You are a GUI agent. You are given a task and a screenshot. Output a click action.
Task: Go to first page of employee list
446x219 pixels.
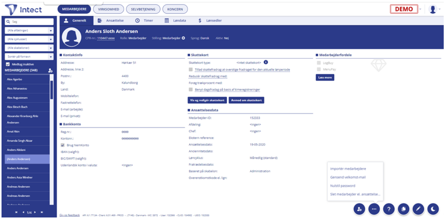[x=16, y=212]
